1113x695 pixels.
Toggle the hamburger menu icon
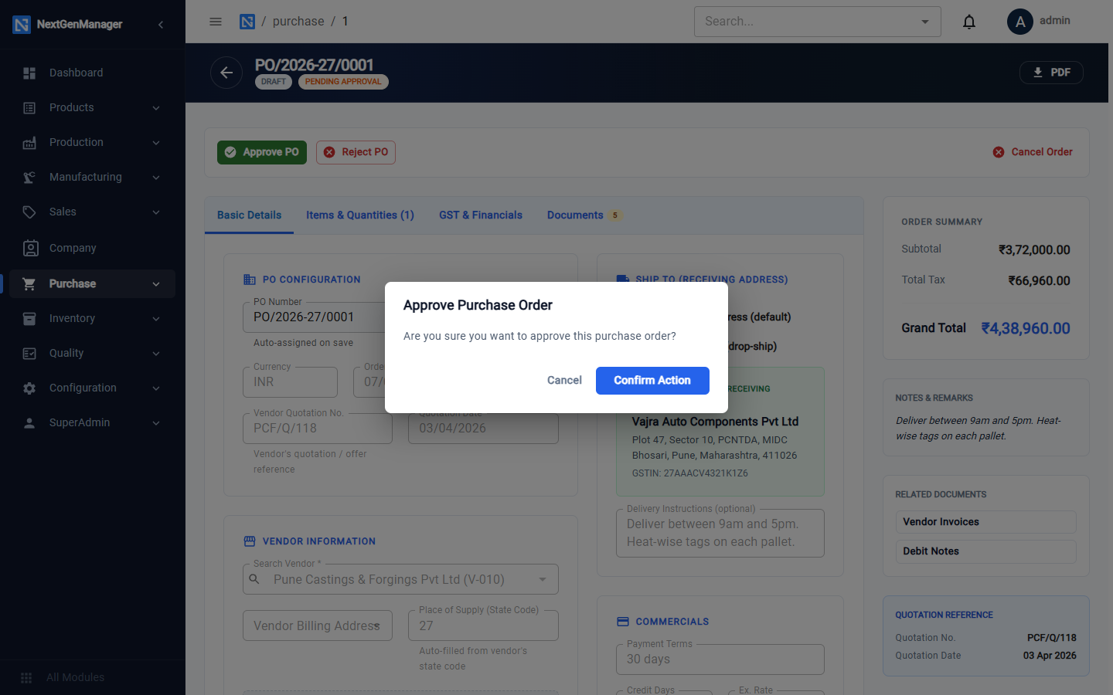point(216,22)
